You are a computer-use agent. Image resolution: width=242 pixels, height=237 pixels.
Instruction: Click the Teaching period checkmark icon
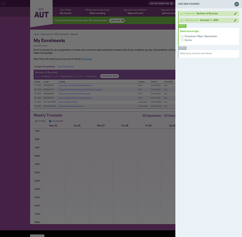click(x=182, y=20)
